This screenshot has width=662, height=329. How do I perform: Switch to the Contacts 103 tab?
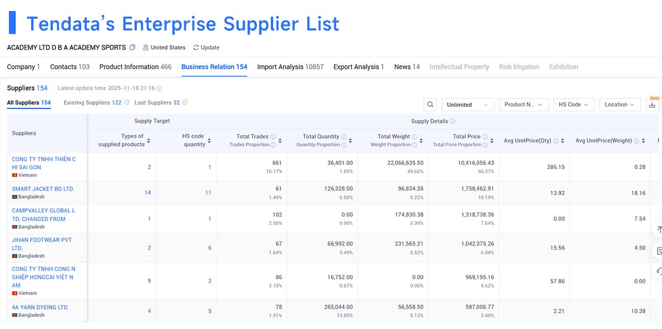tap(70, 67)
